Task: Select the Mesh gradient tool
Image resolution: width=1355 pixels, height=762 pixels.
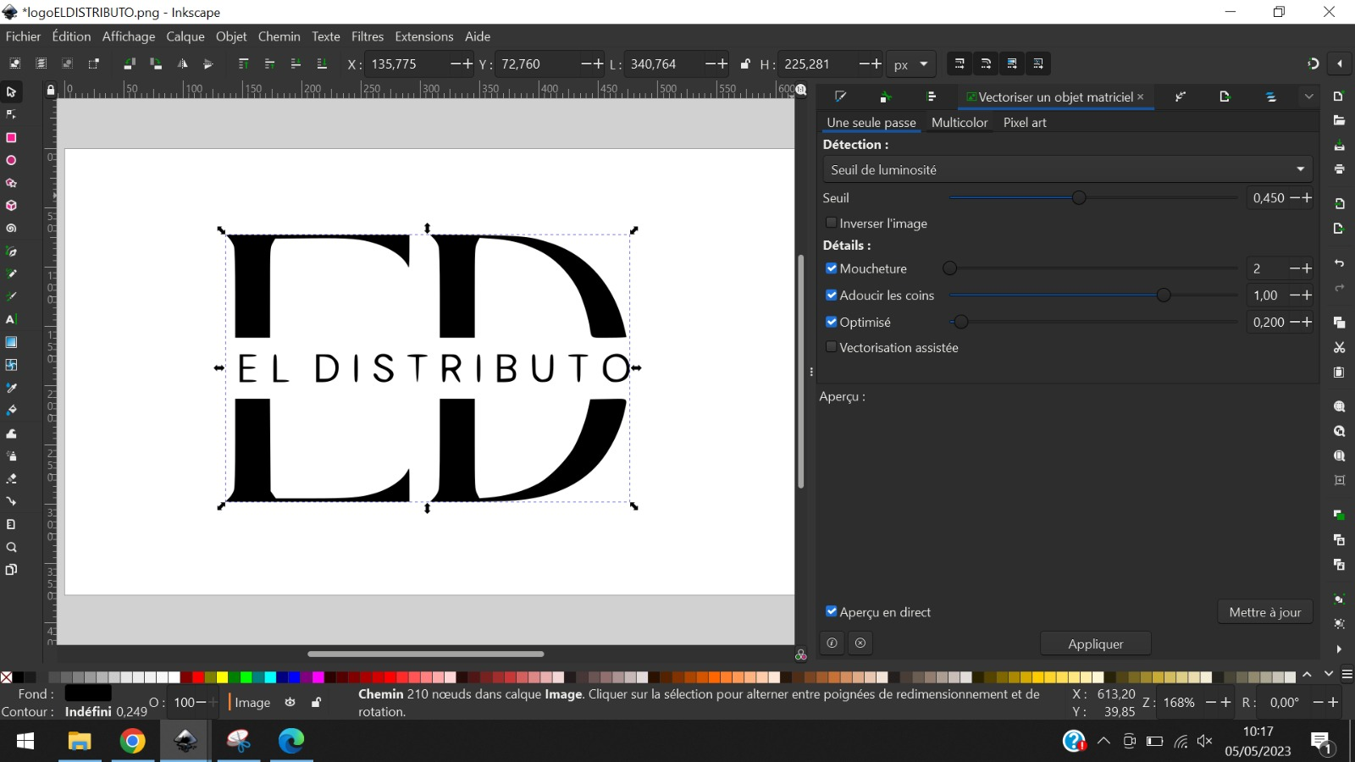Action: [x=11, y=365]
